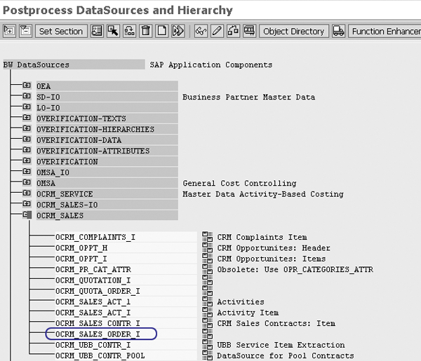Click the Transport truck icon

(x=338, y=31)
